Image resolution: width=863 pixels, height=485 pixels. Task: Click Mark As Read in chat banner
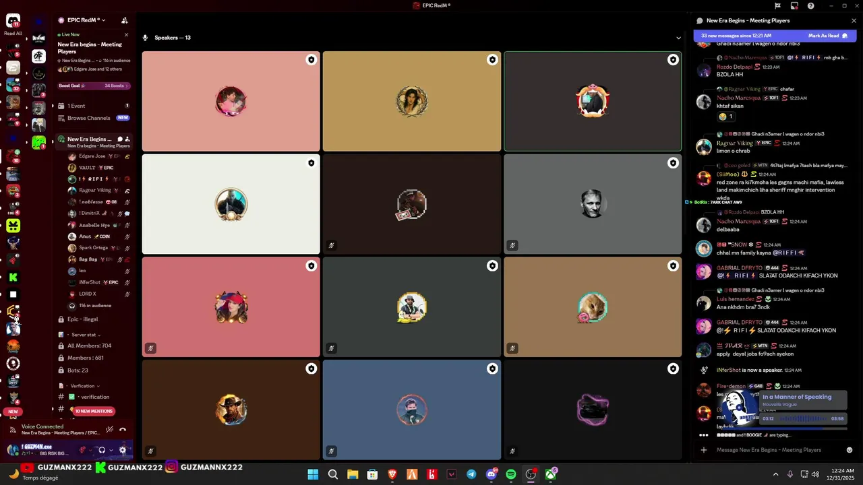tap(827, 36)
